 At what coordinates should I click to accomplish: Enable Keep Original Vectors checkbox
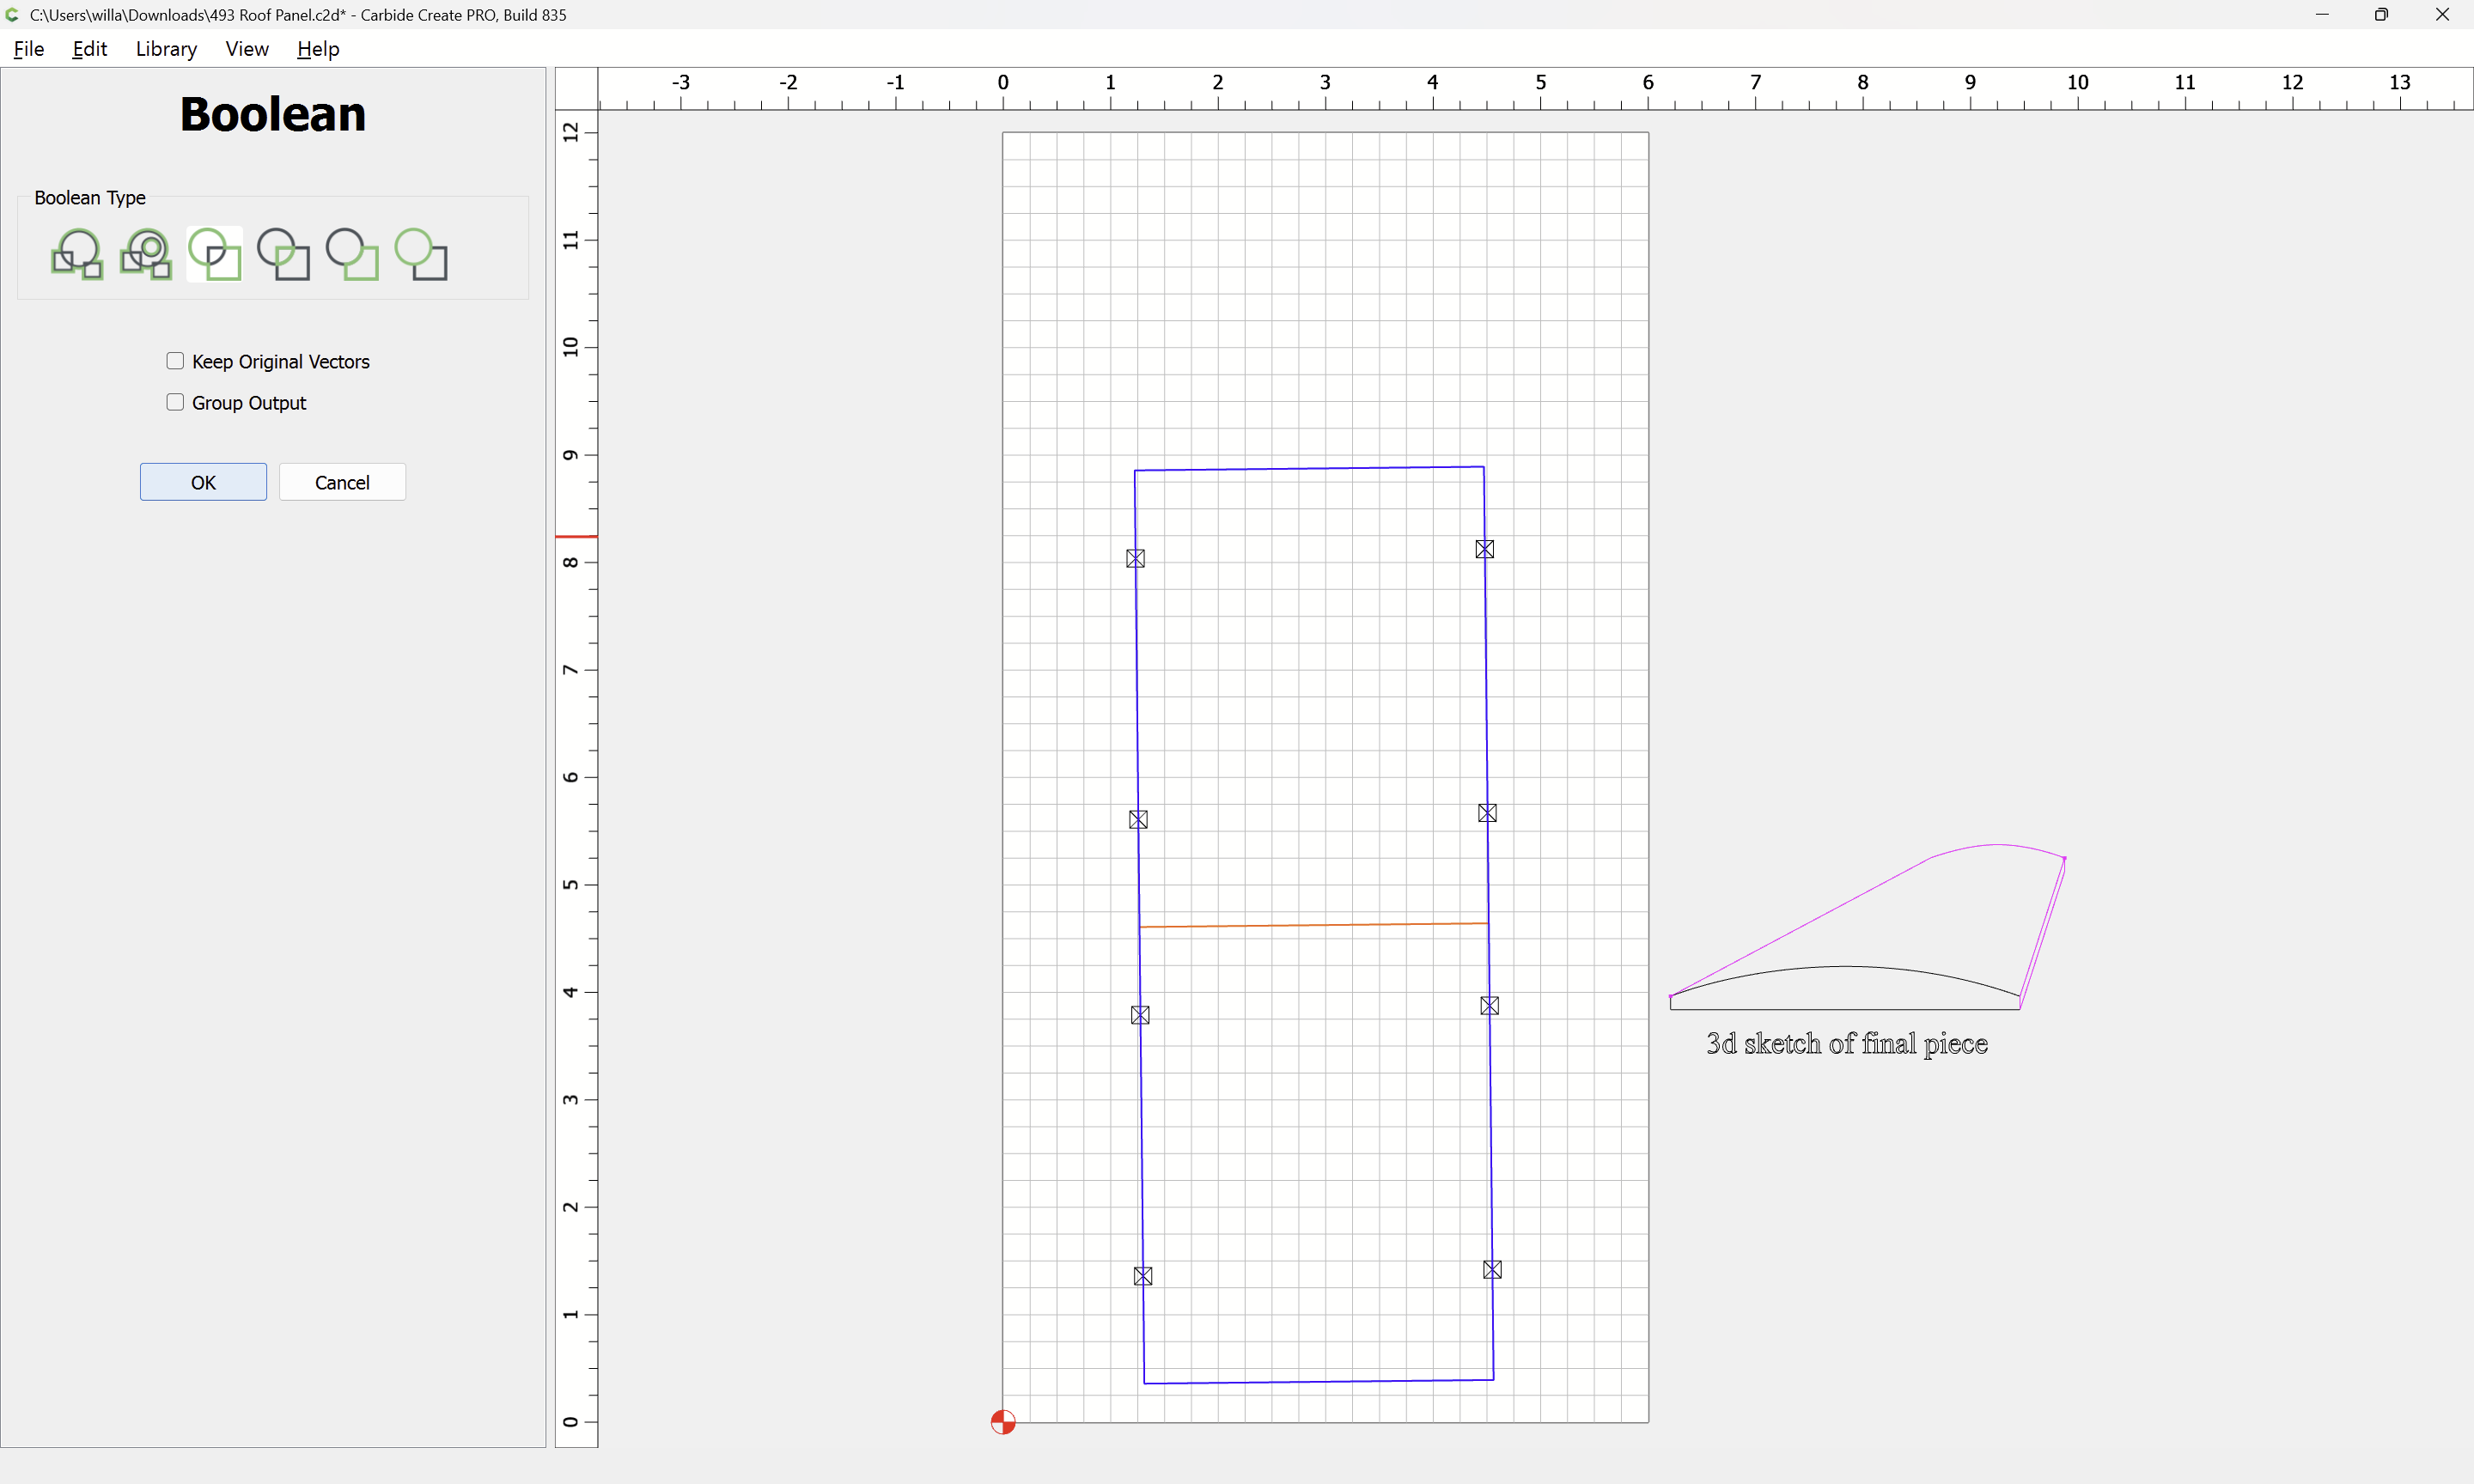(175, 361)
